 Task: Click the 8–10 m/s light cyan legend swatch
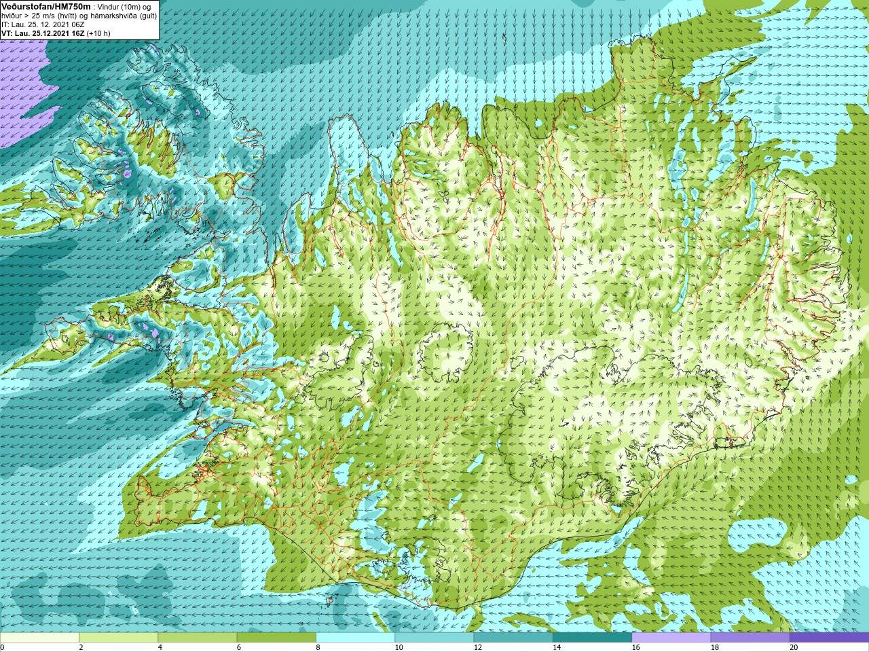[x=355, y=638]
